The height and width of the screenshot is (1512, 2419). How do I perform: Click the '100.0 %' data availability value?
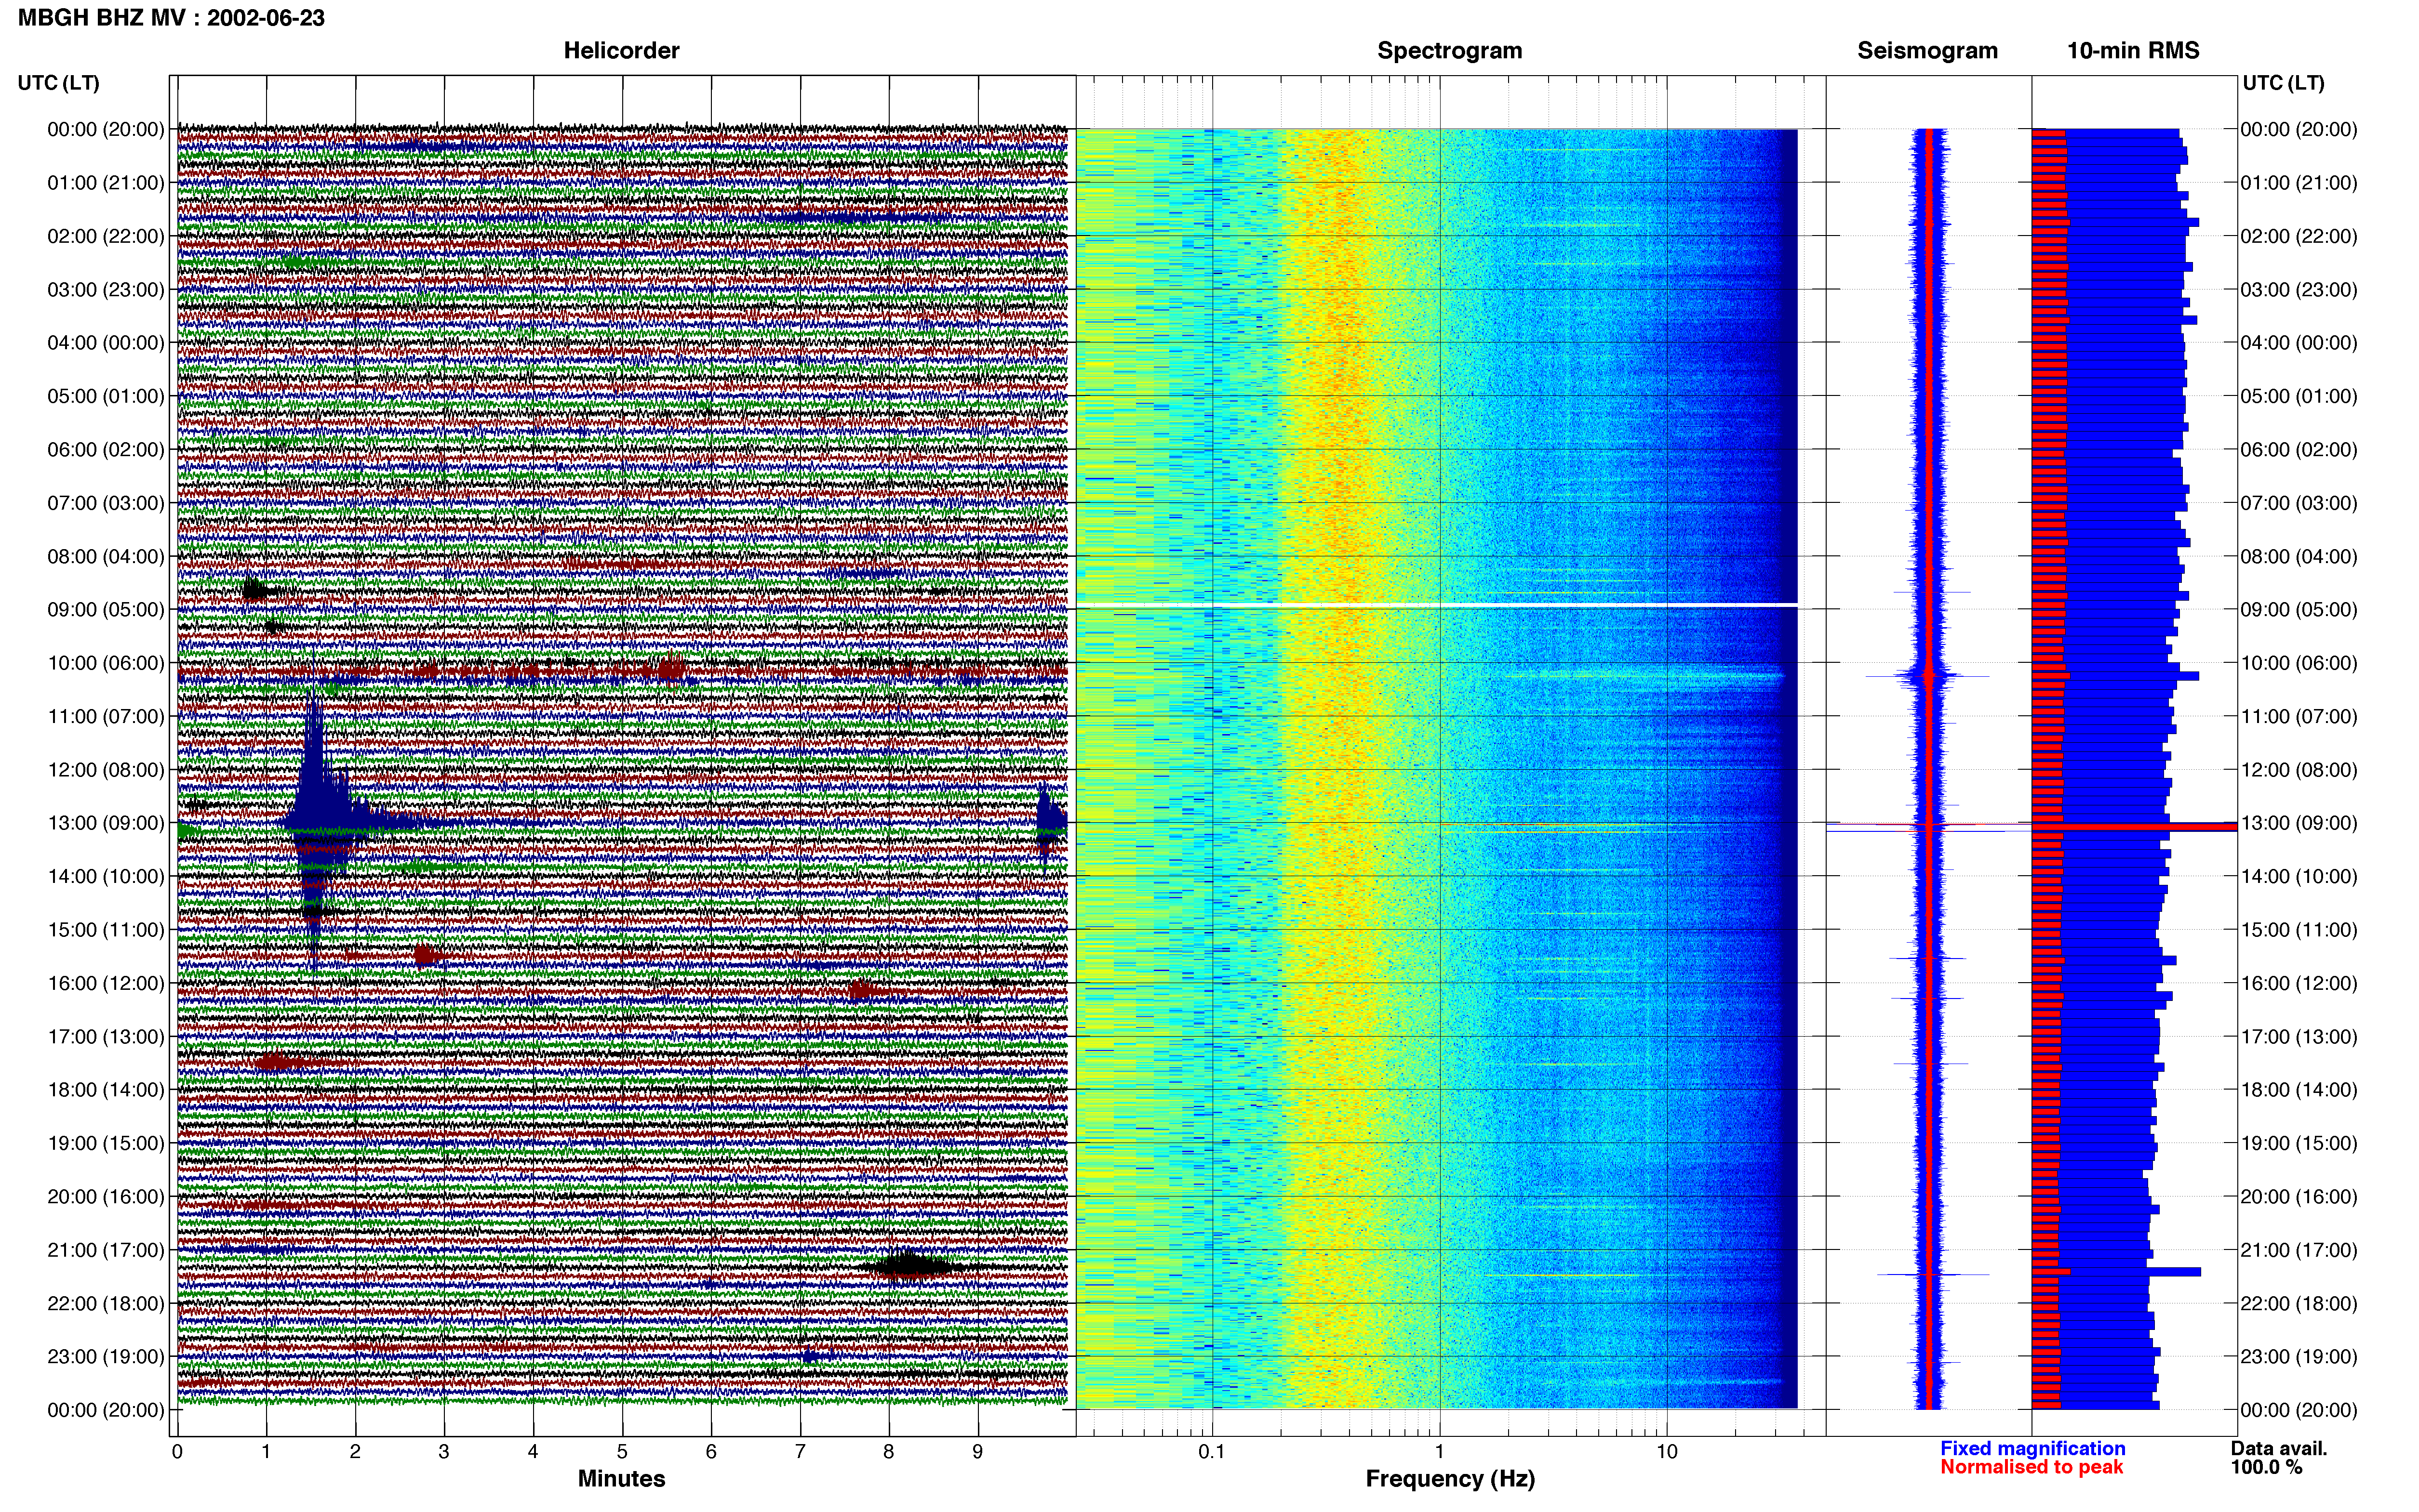[2266, 1467]
